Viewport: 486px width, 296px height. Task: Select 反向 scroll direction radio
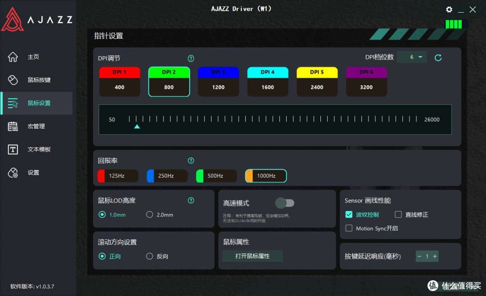pos(149,256)
